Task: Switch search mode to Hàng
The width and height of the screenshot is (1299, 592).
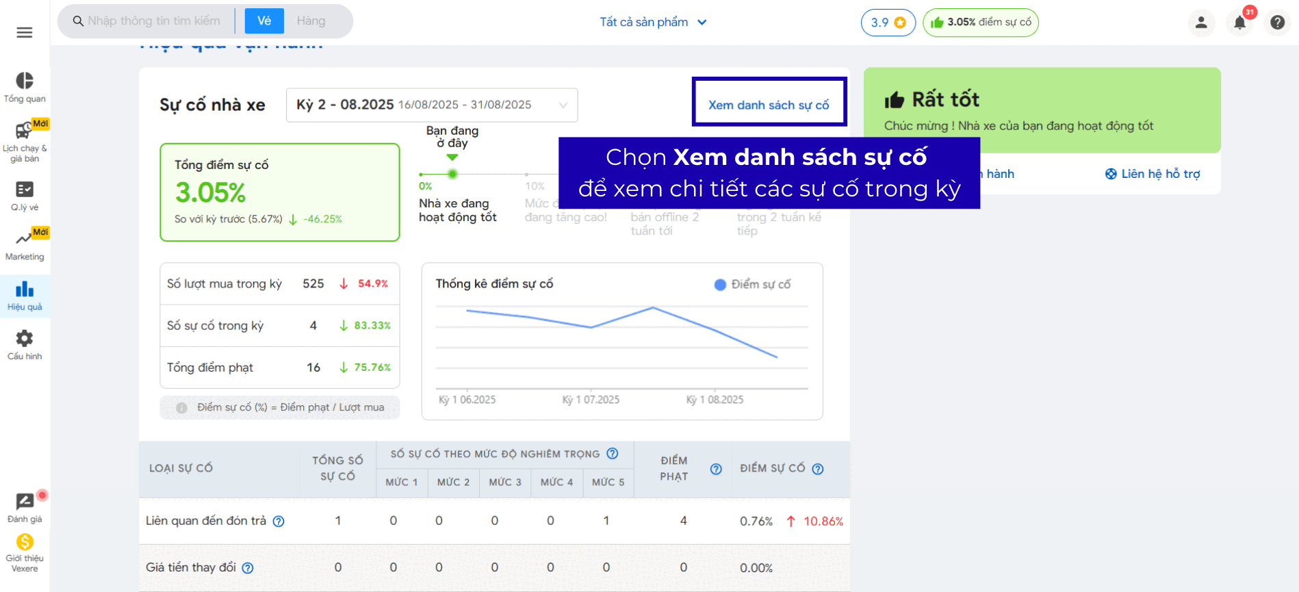Action: pyautogui.click(x=311, y=21)
